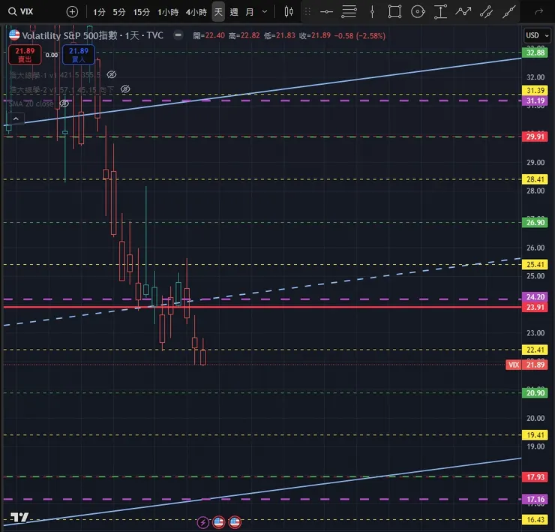Select the 週 weekly timeframe

(x=234, y=12)
